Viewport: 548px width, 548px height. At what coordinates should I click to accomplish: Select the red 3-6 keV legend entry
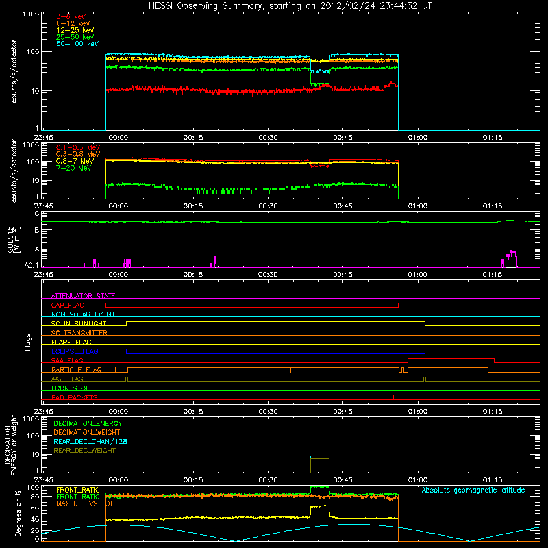point(71,16)
